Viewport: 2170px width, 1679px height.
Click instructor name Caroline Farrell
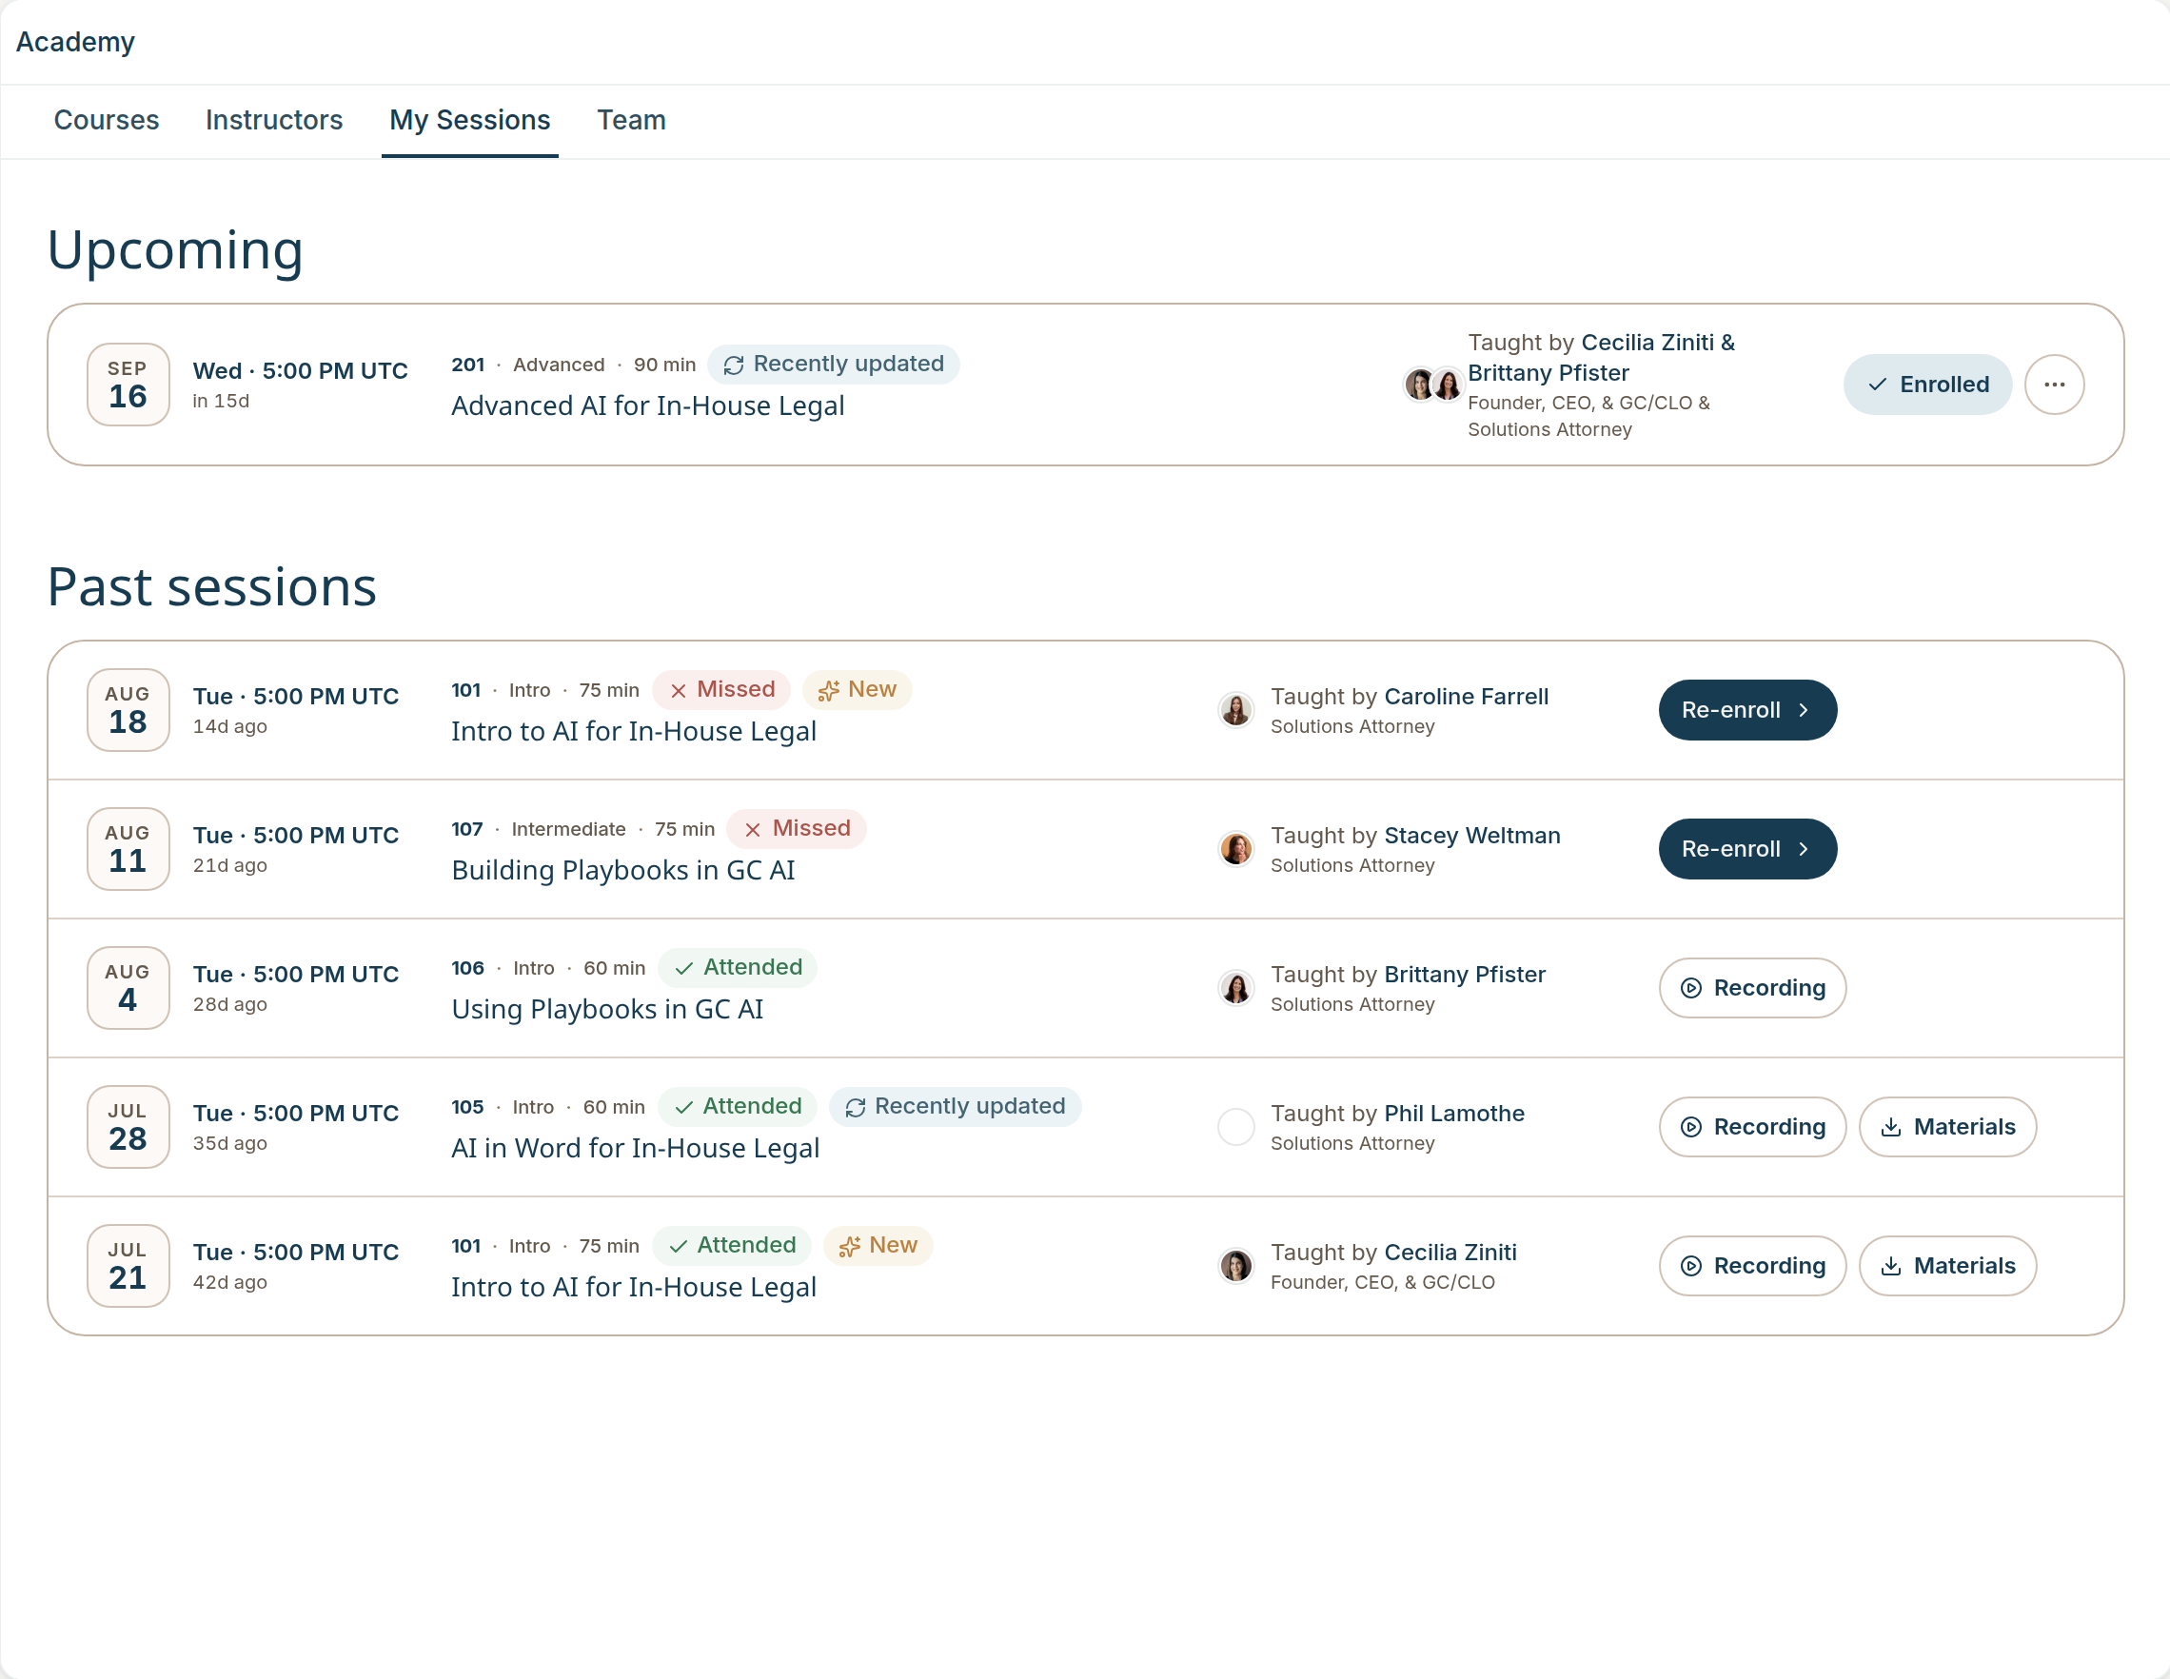[1466, 697]
